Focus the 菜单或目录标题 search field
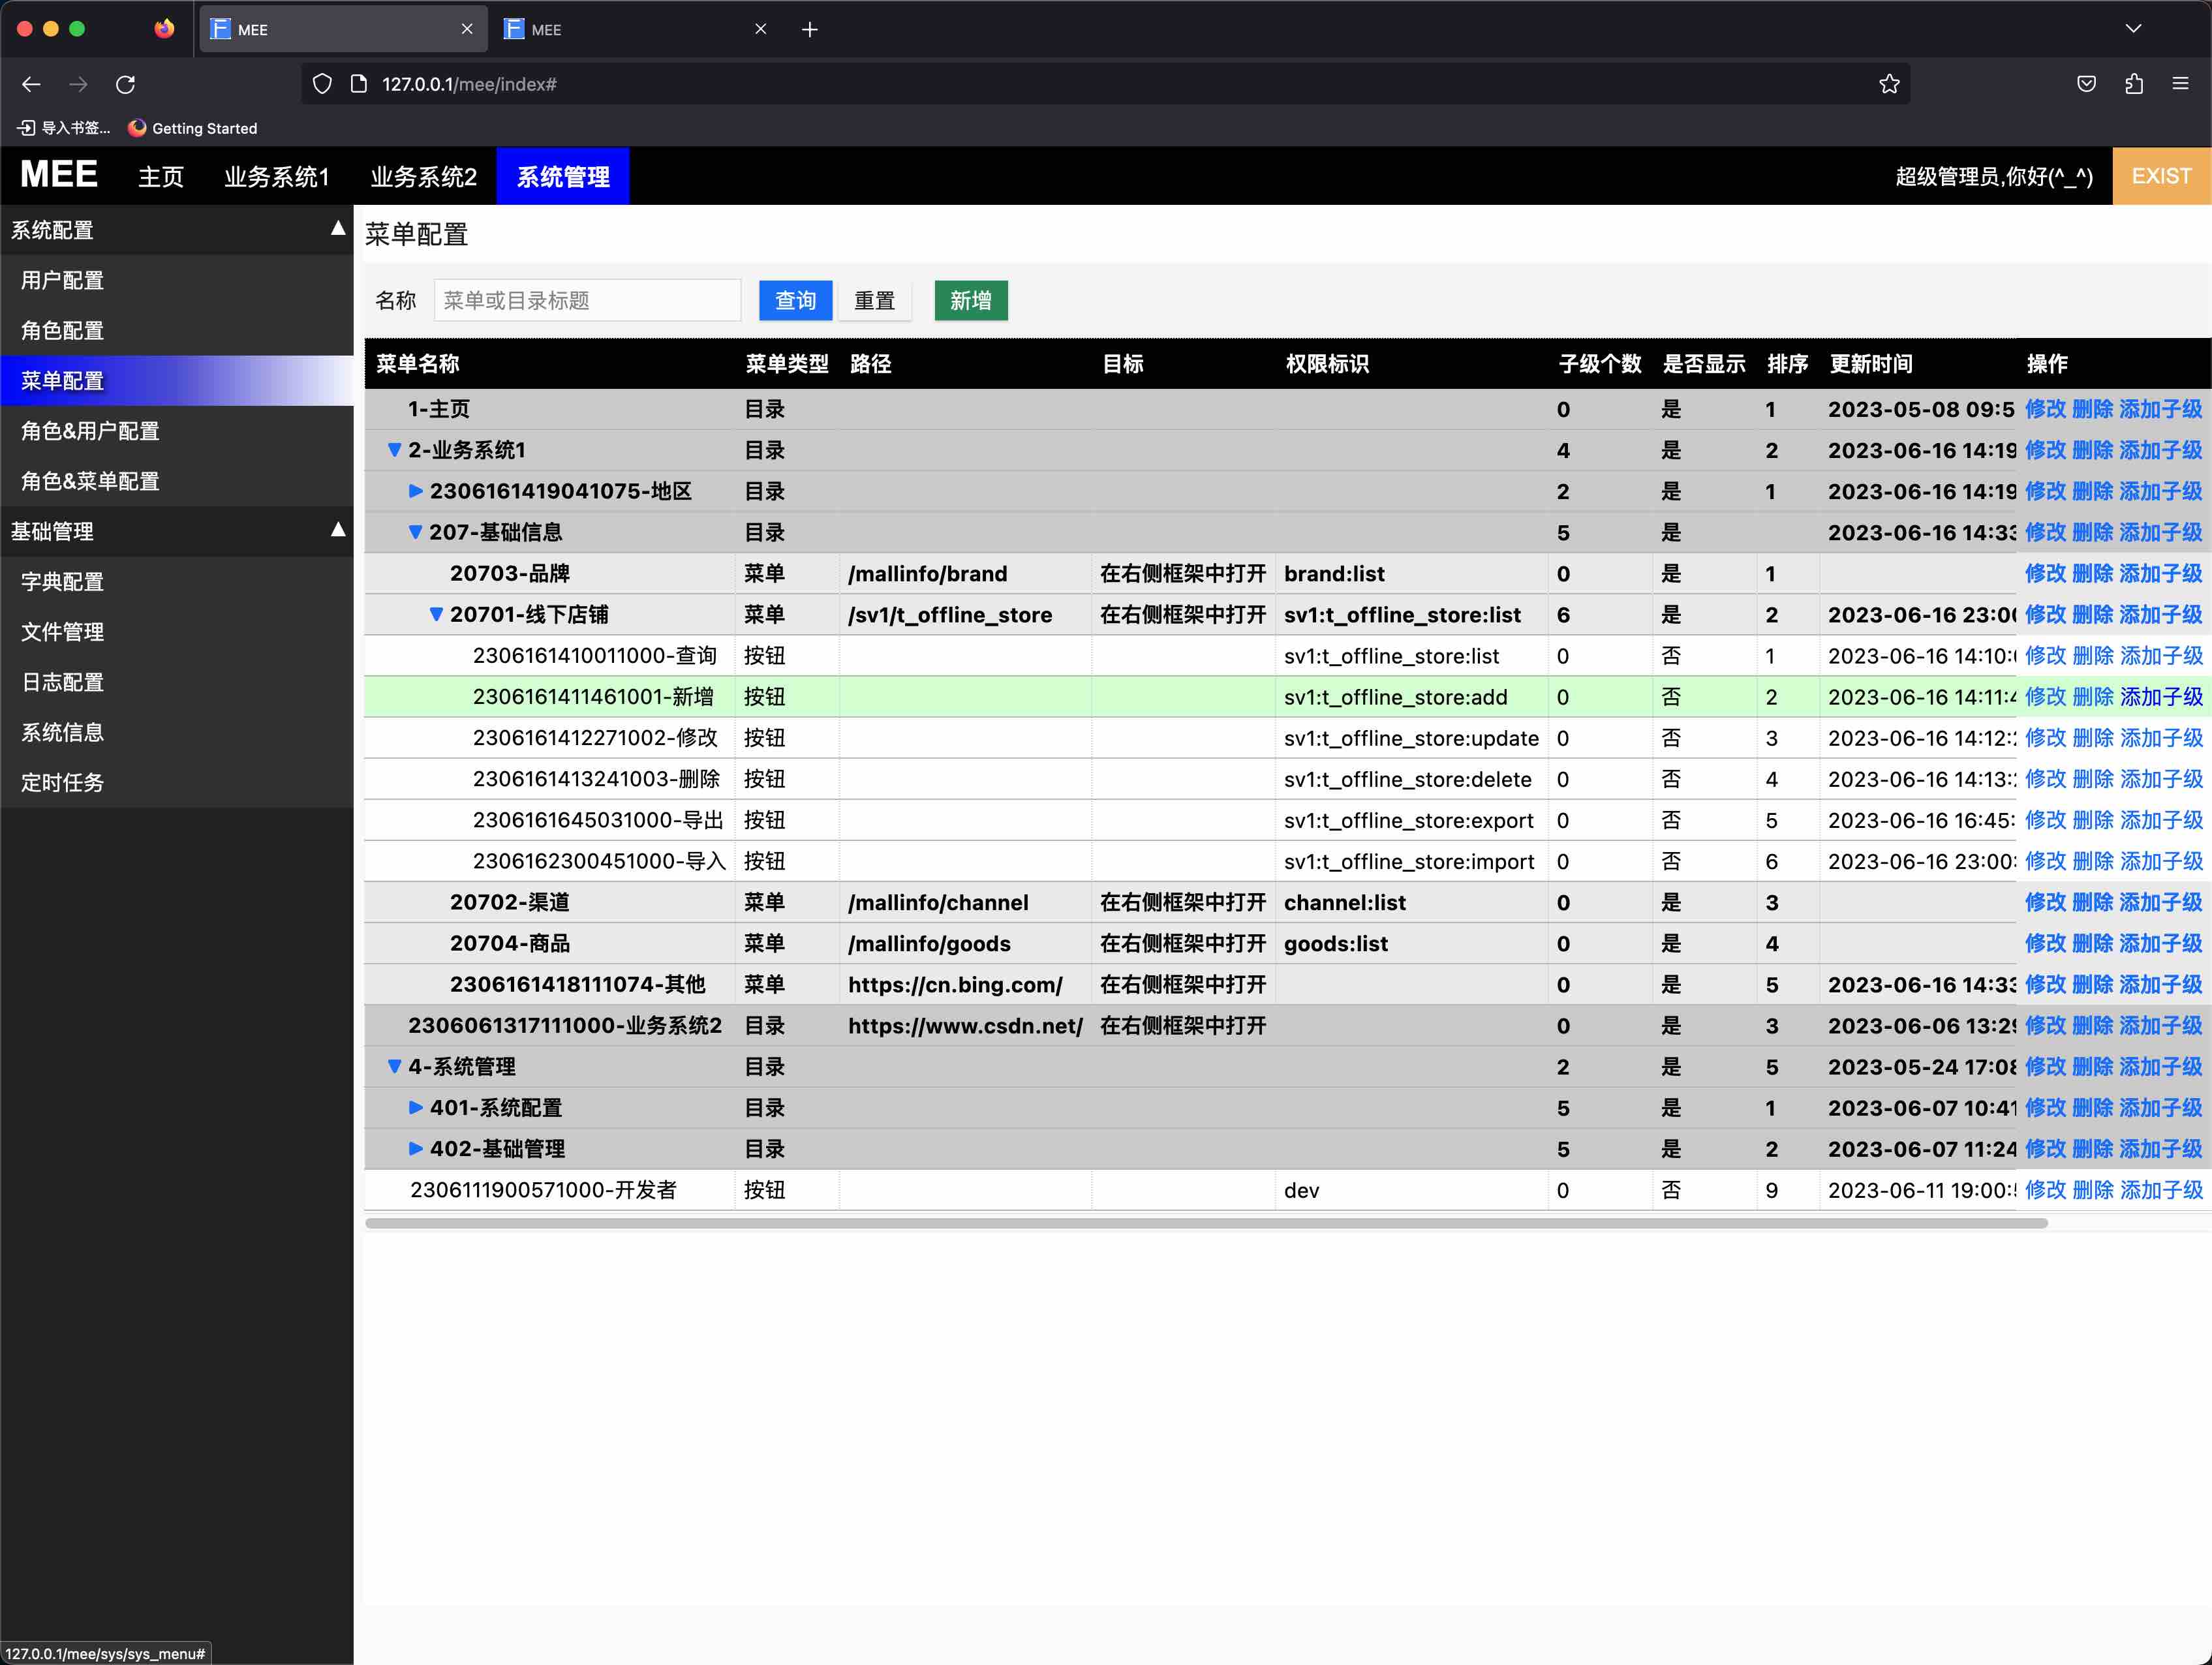2212x1665 pixels. coord(587,301)
